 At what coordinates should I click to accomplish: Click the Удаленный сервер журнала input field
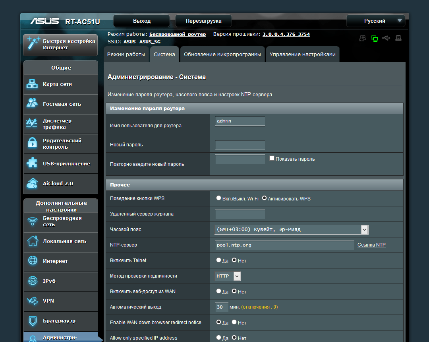pyautogui.click(x=240, y=214)
